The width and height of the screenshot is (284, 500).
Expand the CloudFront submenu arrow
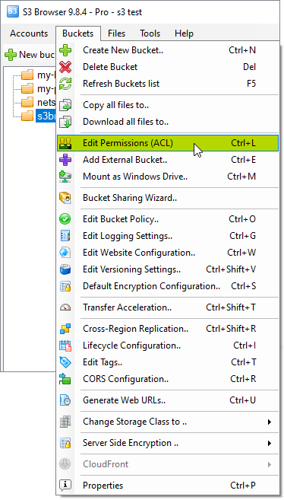tap(270, 464)
